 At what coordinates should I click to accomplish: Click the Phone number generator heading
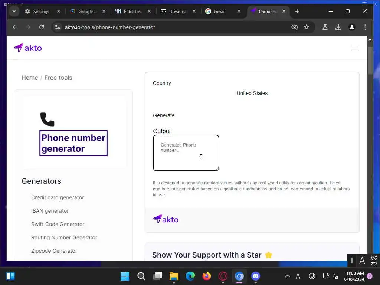[x=73, y=143]
